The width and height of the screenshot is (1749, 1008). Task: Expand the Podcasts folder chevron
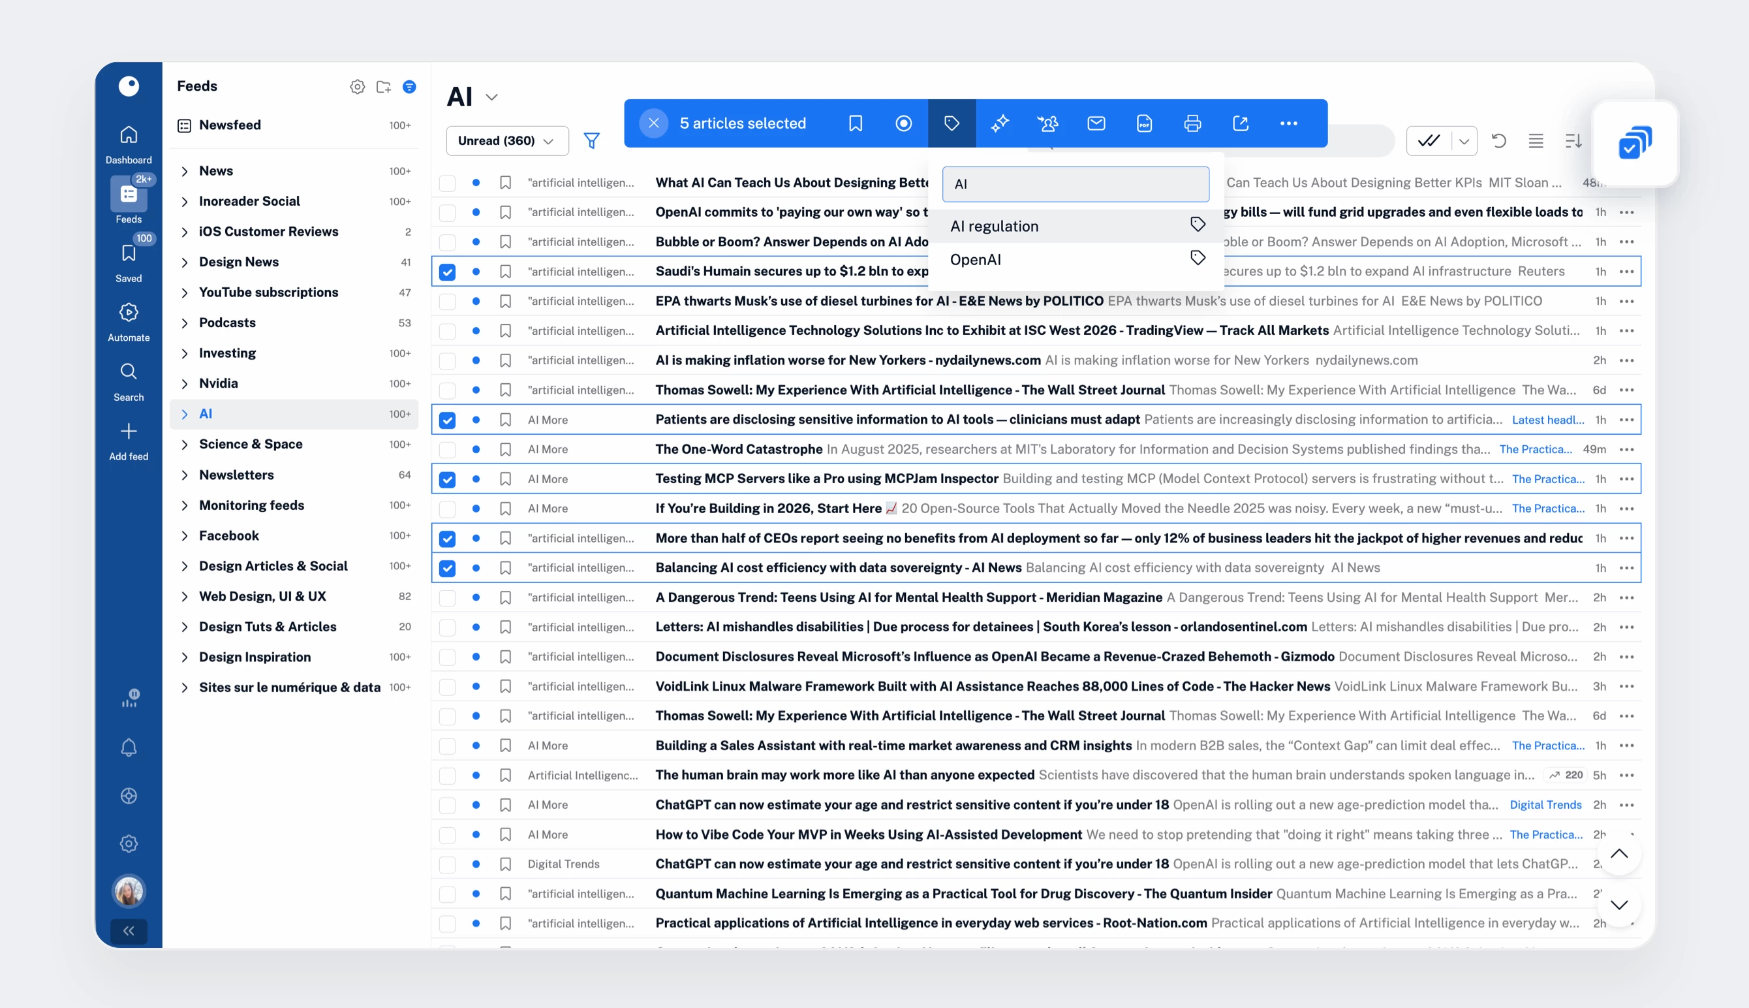(185, 323)
